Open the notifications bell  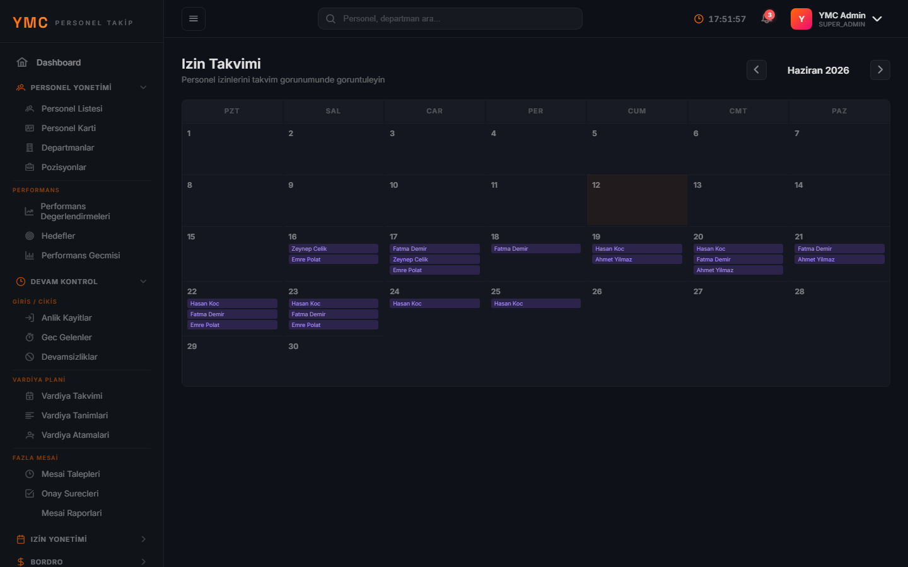click(767, 18)
